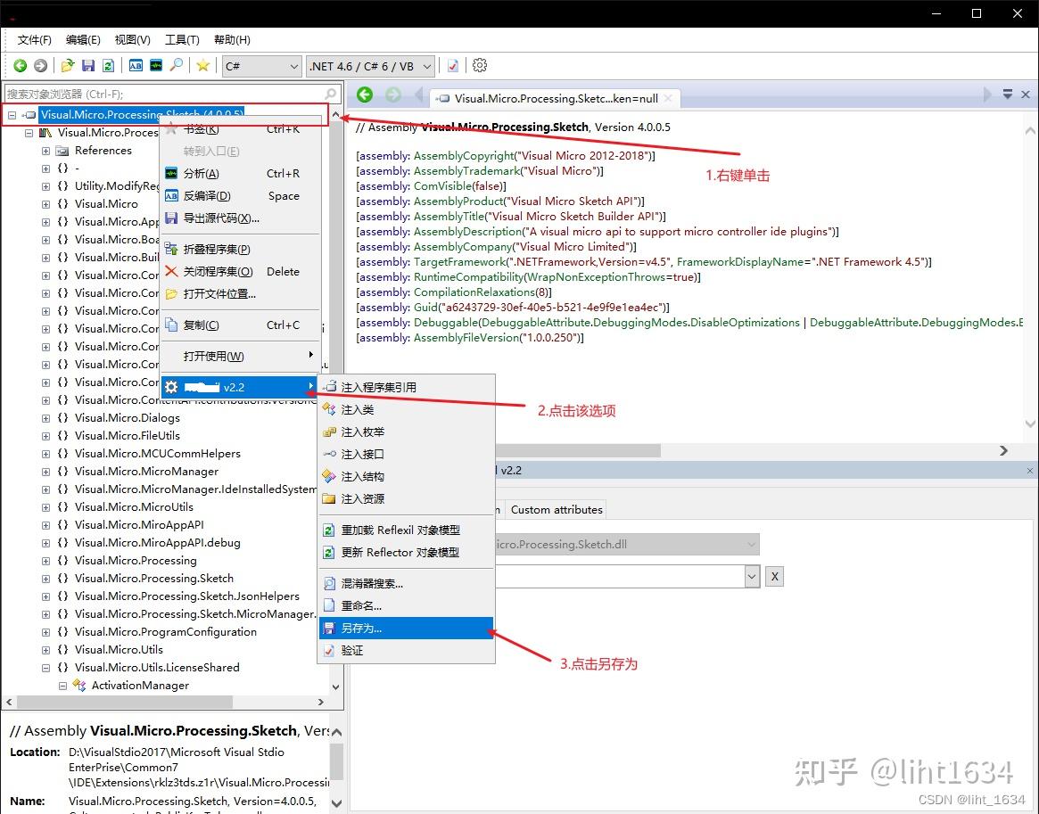Click the grey Forward arrow in the main toolbar

[40, 66]
